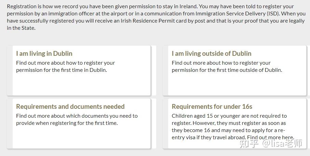310x156 pixels.
Task: Click left grey strip of under 16s card
Action: (165, 123)
